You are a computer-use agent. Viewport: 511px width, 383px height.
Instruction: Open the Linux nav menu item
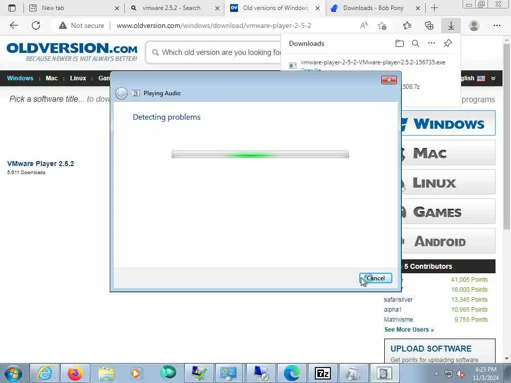(78, 78)
